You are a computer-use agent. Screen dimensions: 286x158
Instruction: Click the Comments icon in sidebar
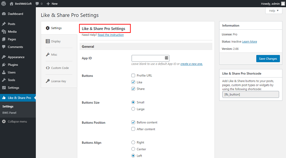coord(4,47)
